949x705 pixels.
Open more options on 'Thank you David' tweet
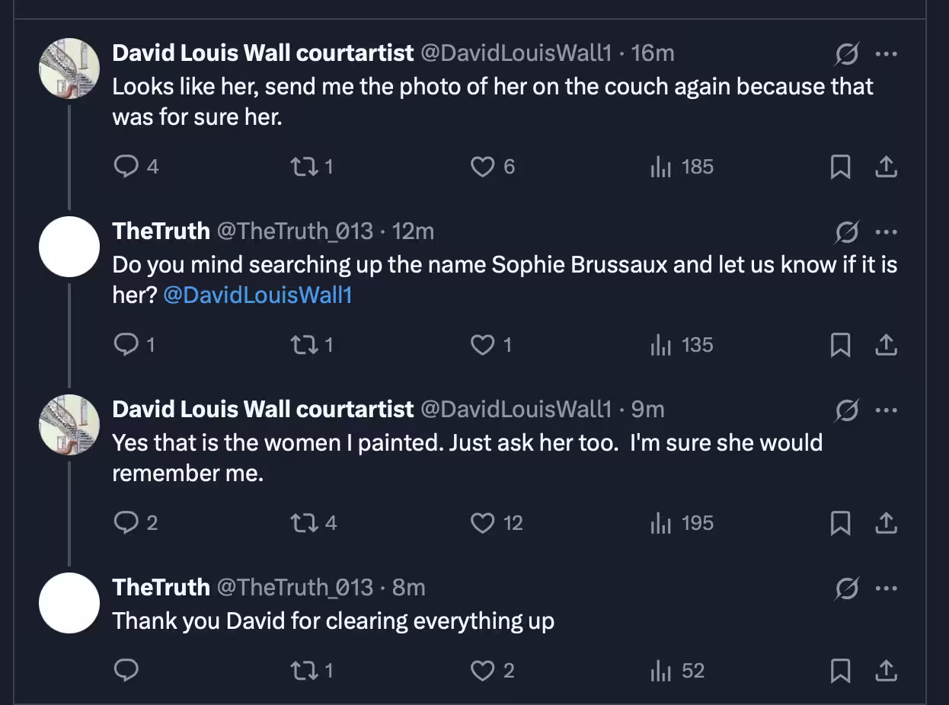(x=886, y=589)
